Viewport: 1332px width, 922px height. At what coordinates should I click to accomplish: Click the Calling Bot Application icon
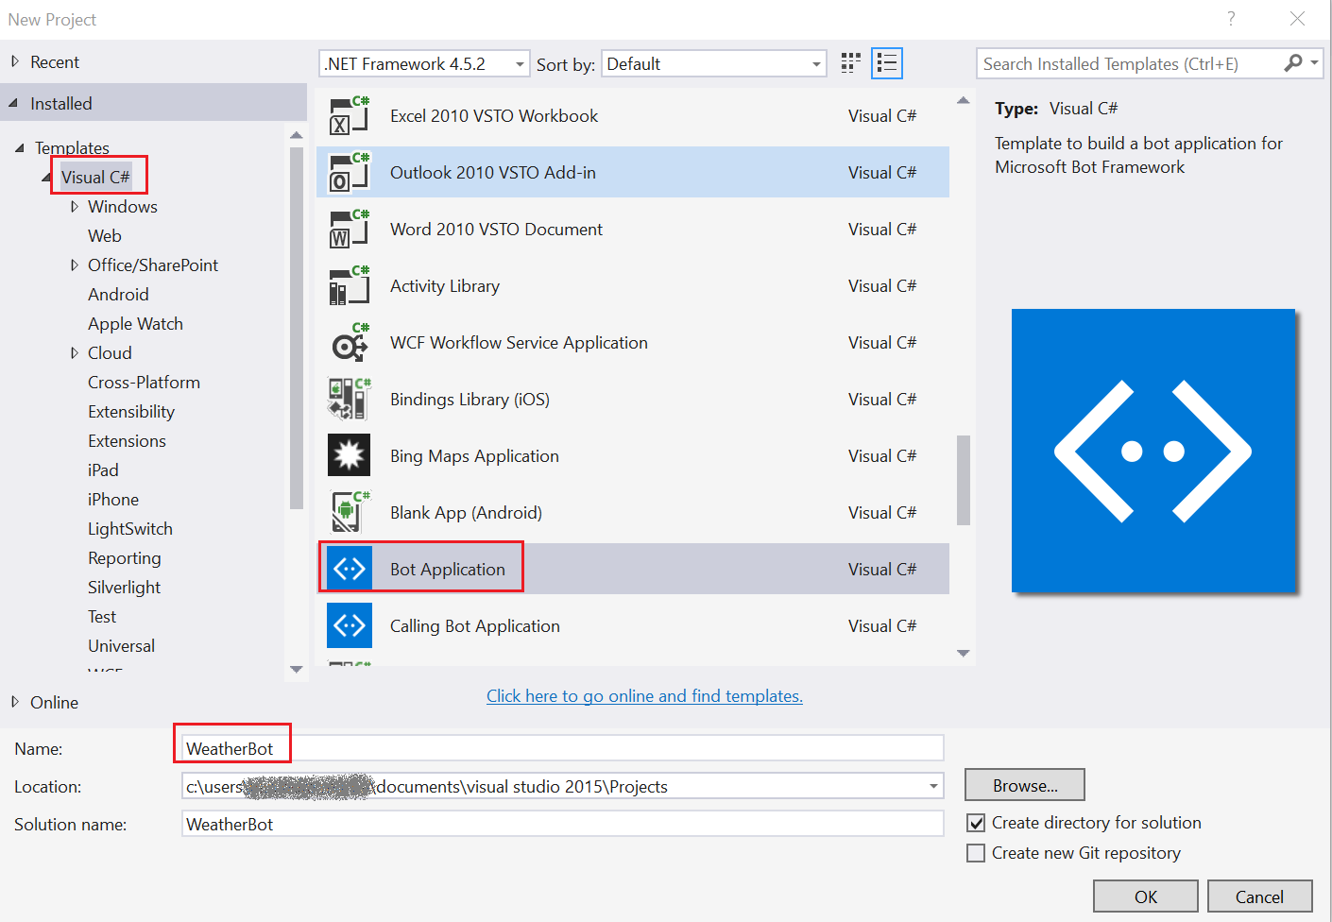(x=349, y=625)
